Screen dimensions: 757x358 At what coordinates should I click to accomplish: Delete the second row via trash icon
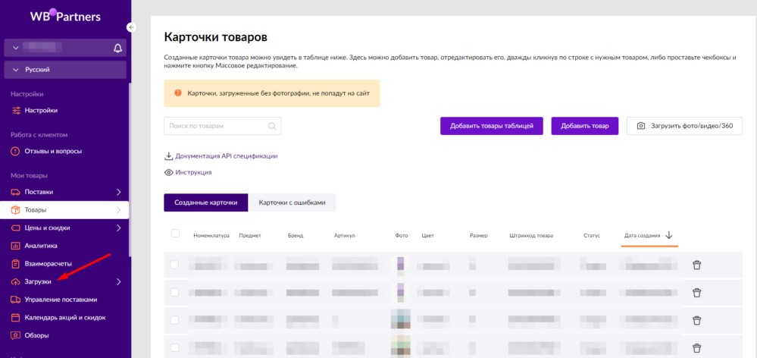coord(697,292)
